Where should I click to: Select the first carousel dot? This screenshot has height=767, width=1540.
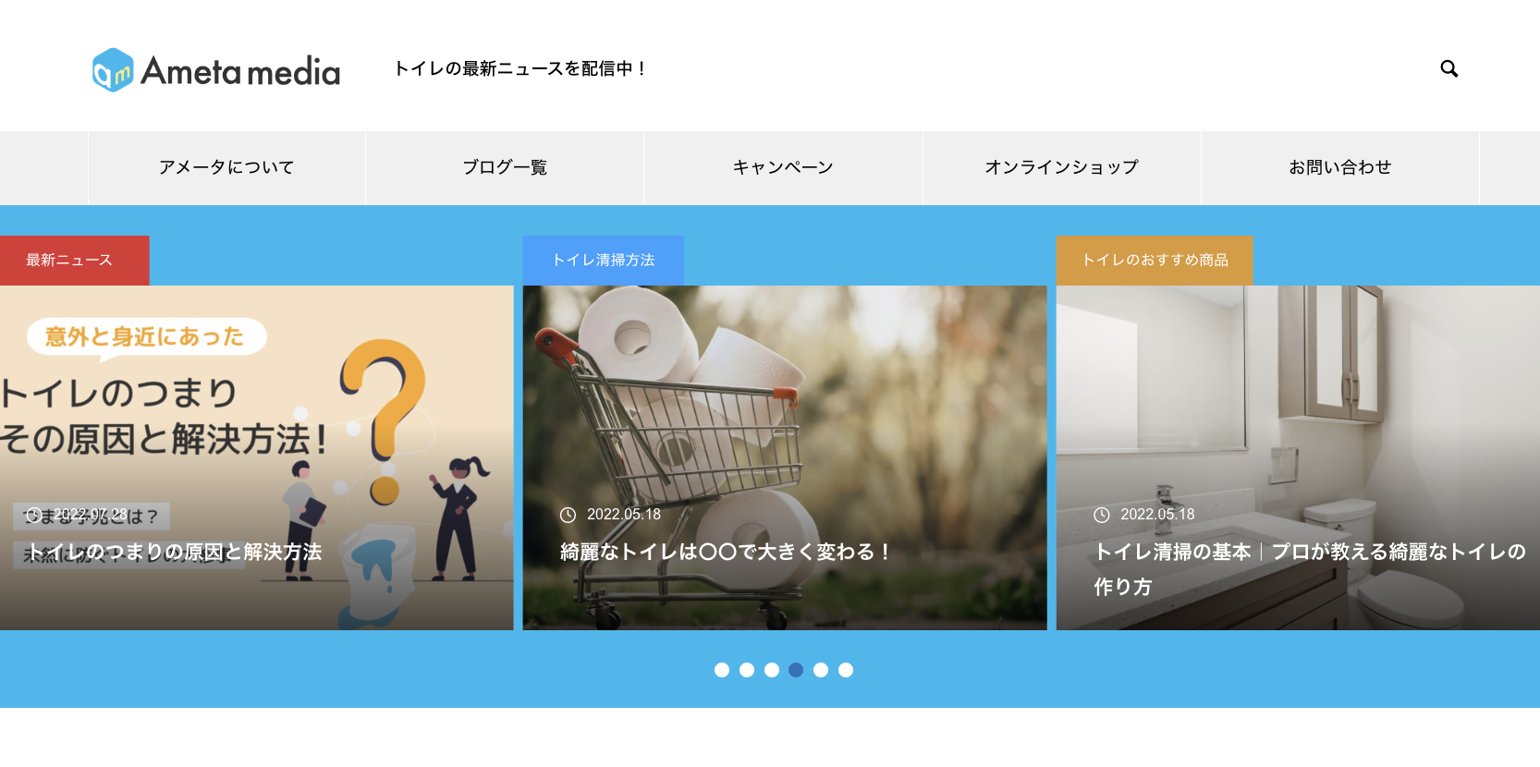click(722, 670)
